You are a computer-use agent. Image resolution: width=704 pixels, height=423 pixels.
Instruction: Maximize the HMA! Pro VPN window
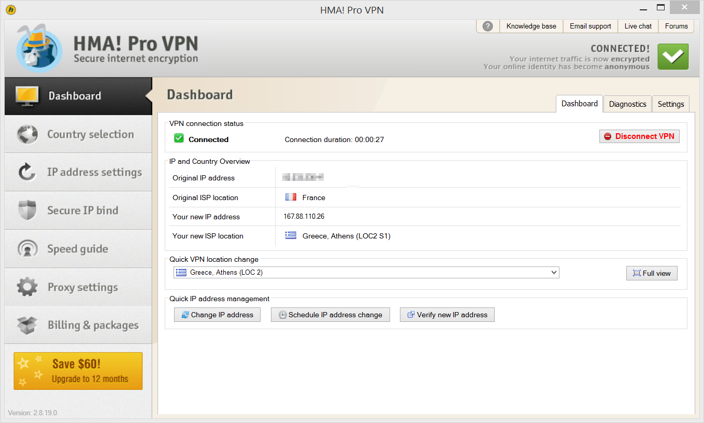tap(660, 7)
